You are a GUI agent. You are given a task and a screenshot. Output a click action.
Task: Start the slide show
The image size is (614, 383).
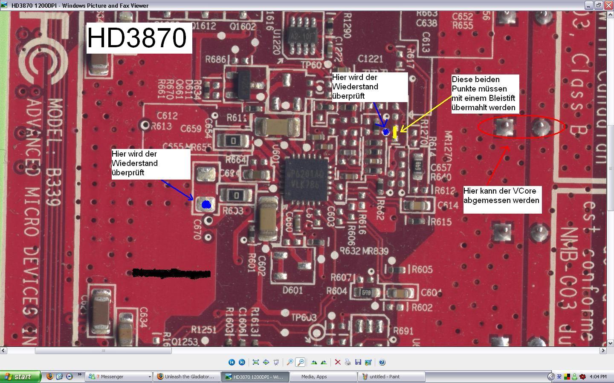point(276,362)
